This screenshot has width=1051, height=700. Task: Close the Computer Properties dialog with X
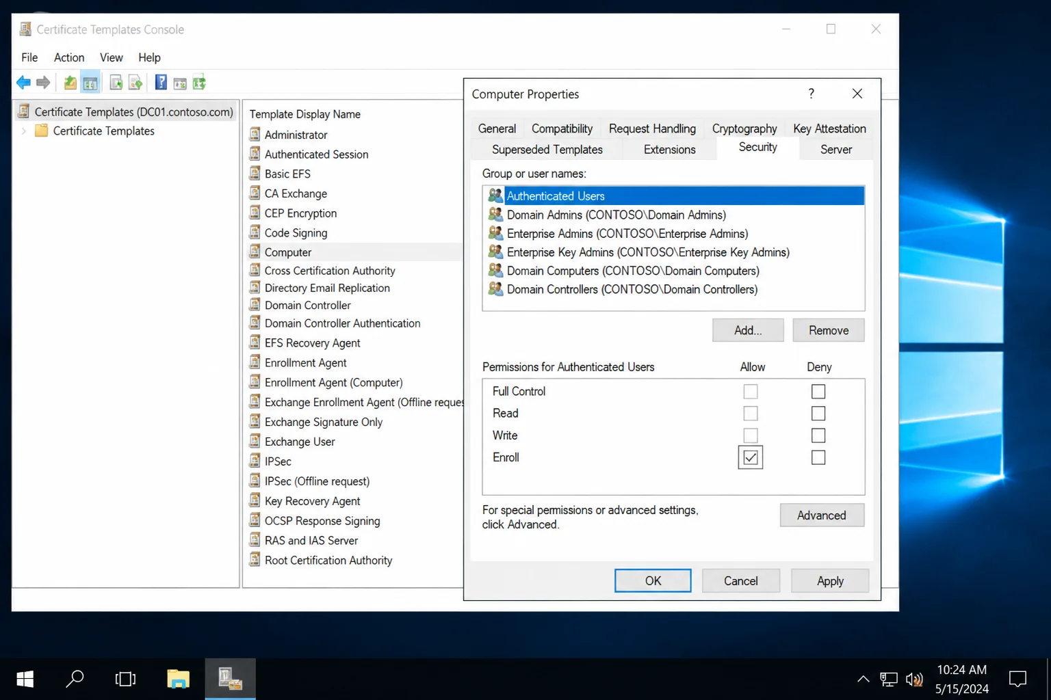(857, 94)
